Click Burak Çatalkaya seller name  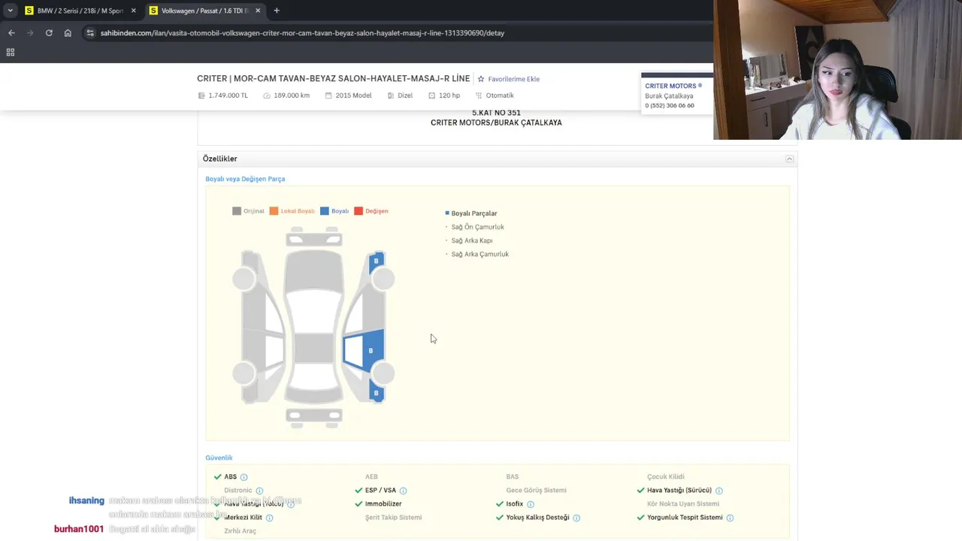[x=669, y=96]
